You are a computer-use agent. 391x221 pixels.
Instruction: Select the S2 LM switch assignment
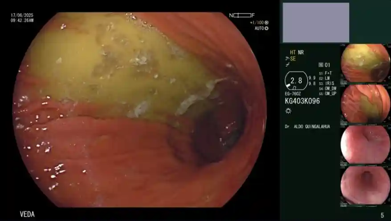coord(326,78)
